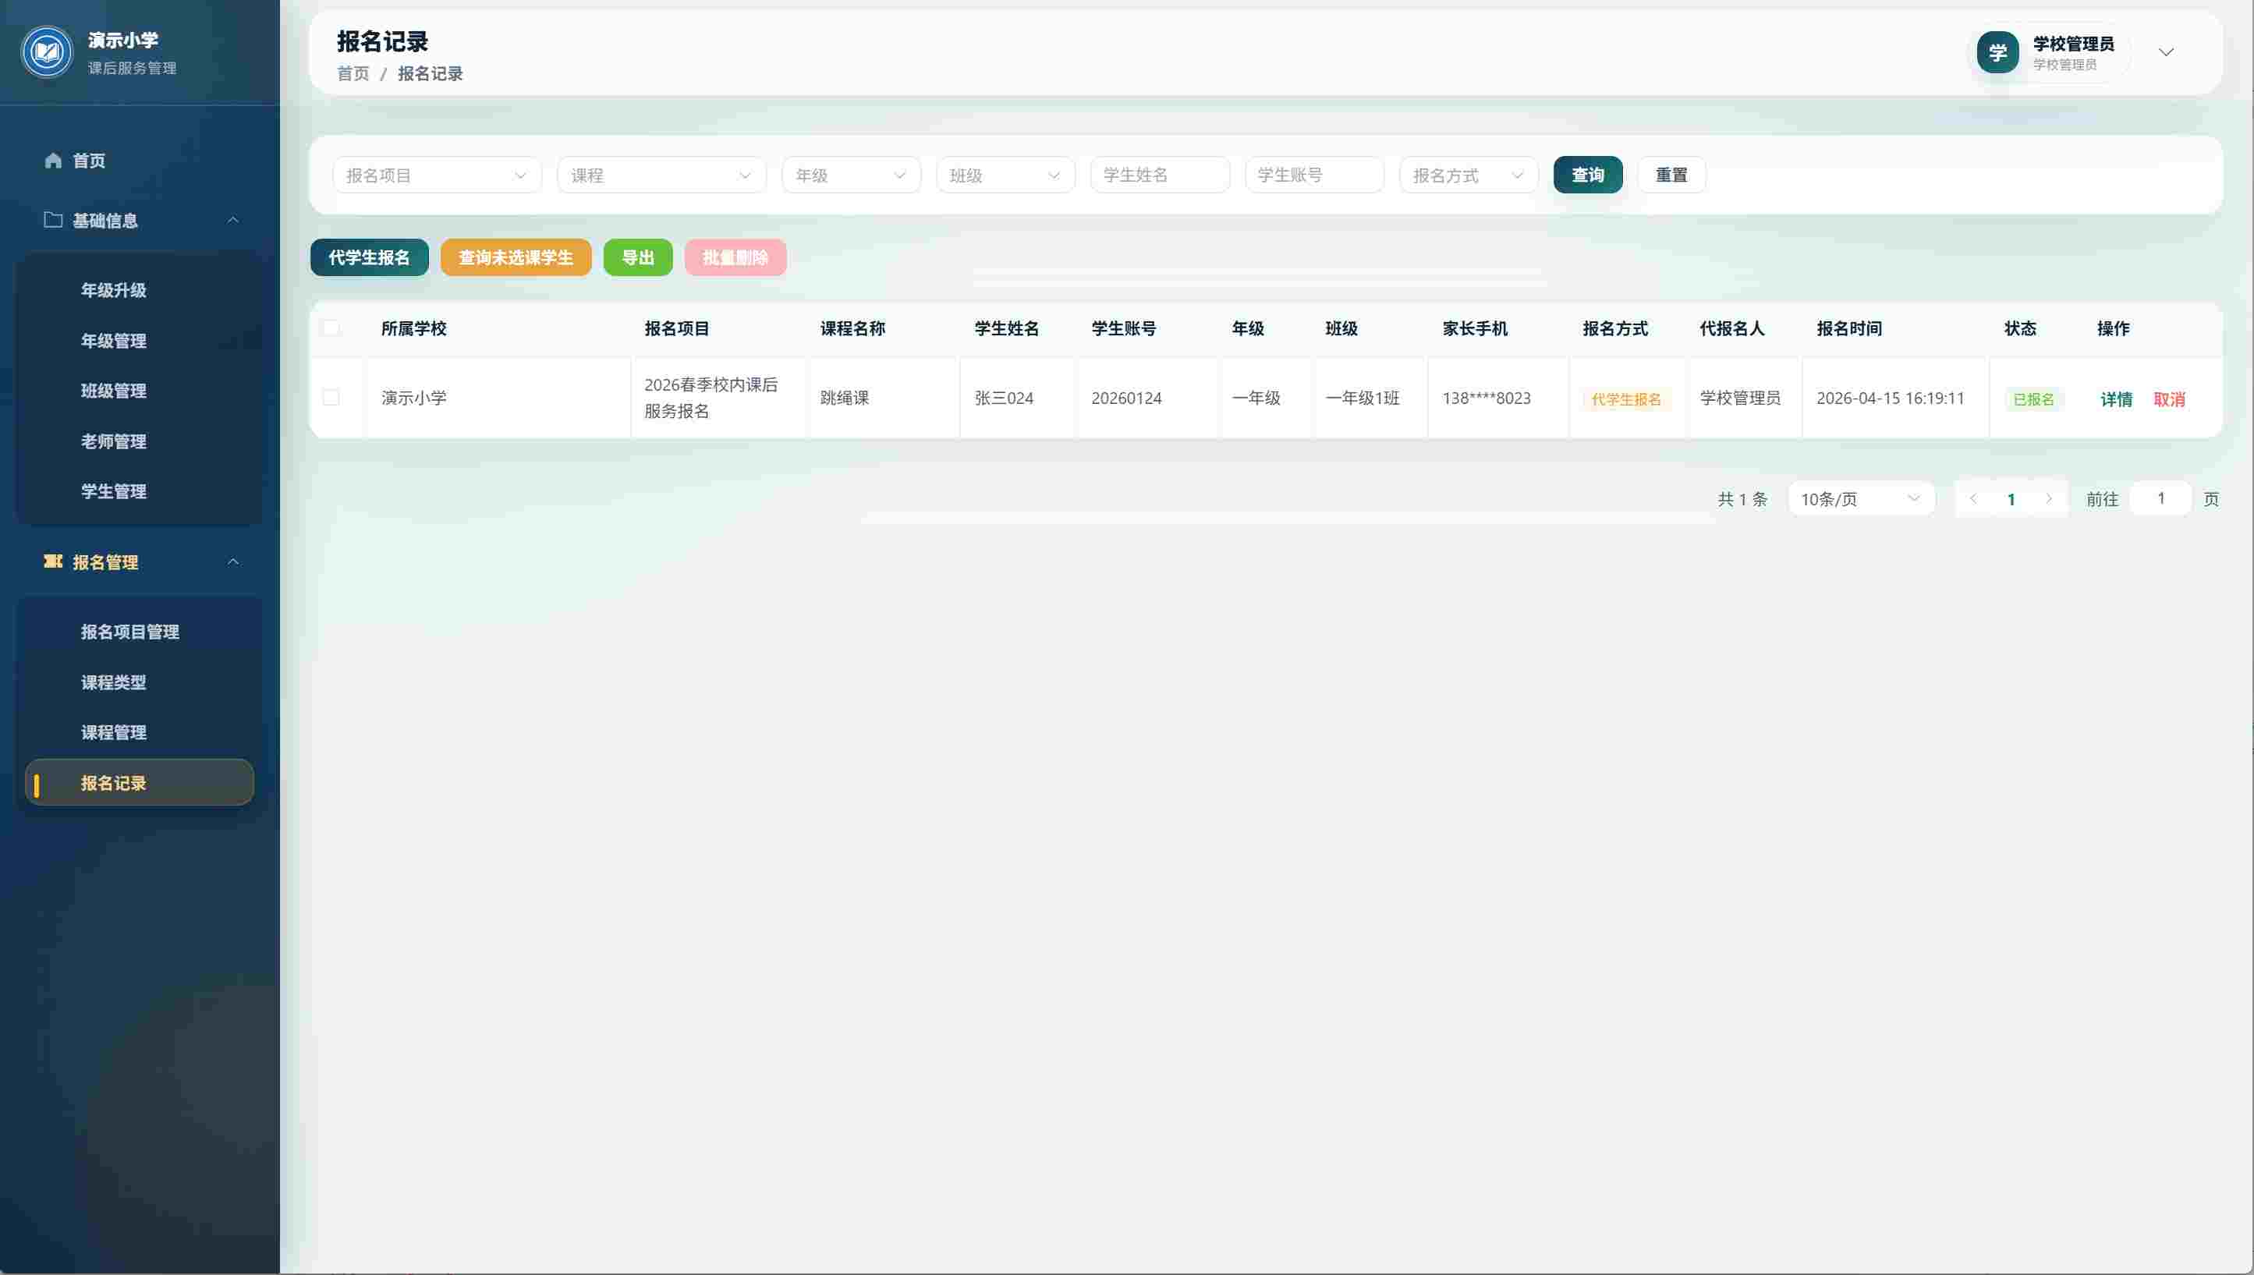2254x1275 pixels.
Task: Open 课程类型 in the sidebar
Action: [114, 682]
